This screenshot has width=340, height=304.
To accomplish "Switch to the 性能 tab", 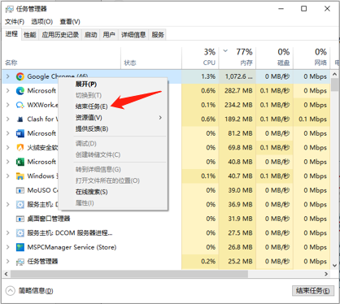I will (x=30, y=35).
